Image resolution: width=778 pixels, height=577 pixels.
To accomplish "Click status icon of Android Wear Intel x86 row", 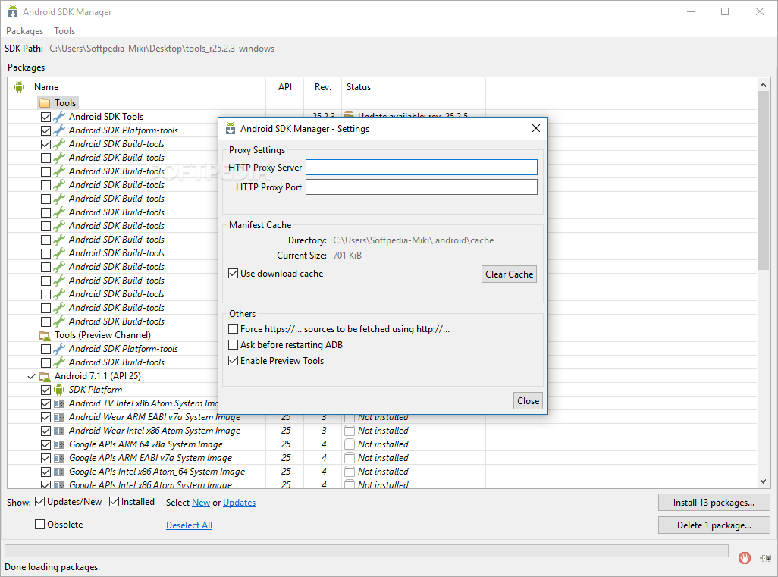I will [350, 431].
